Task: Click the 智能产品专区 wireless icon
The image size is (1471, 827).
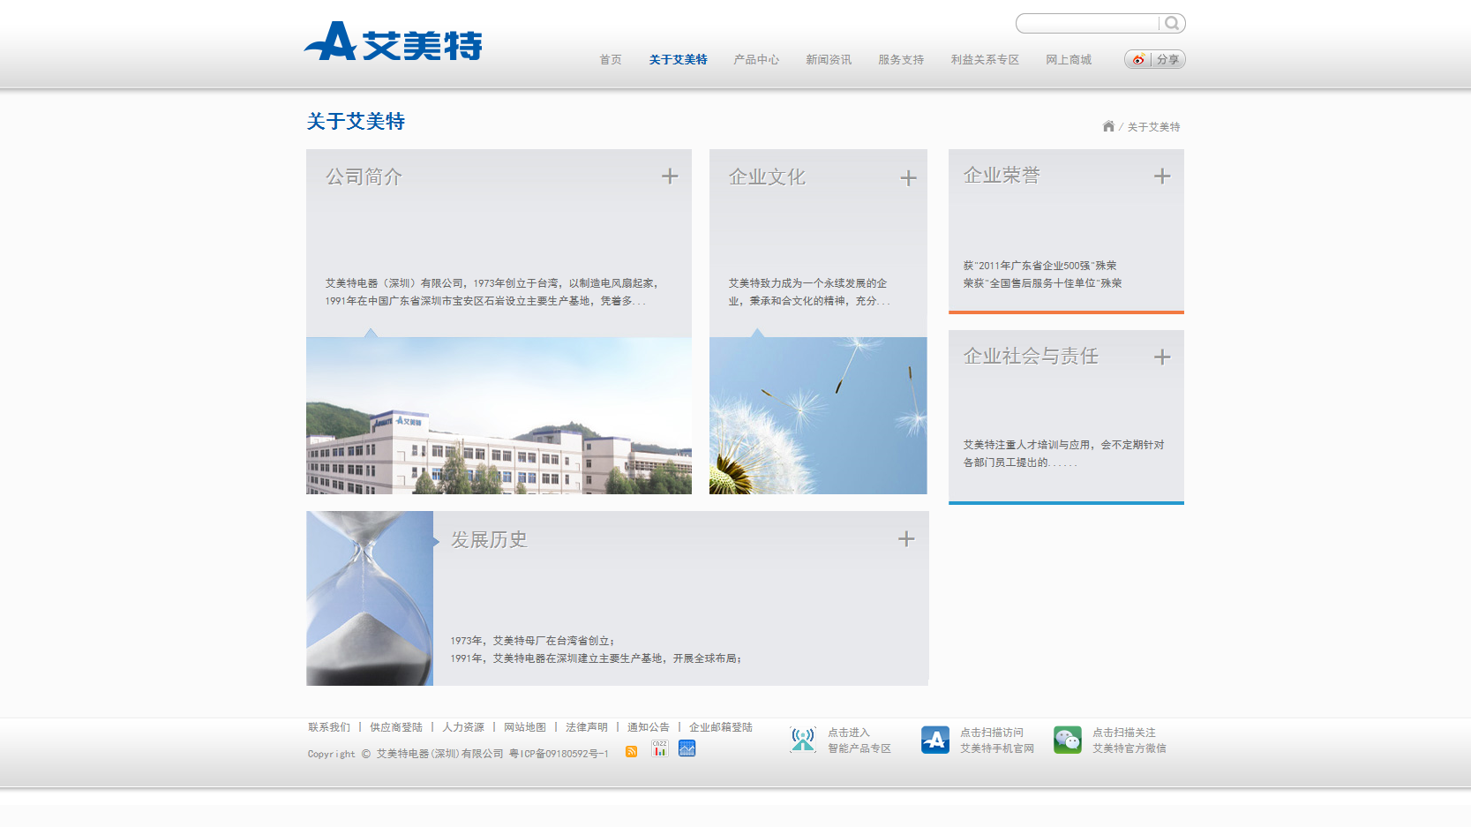Action: click(x=802, y=740)
